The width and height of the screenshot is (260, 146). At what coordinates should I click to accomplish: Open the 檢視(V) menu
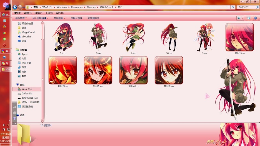(38, 13)
